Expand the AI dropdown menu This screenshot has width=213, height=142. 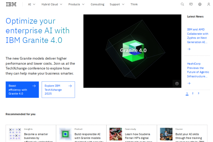[x=32, y=4]
